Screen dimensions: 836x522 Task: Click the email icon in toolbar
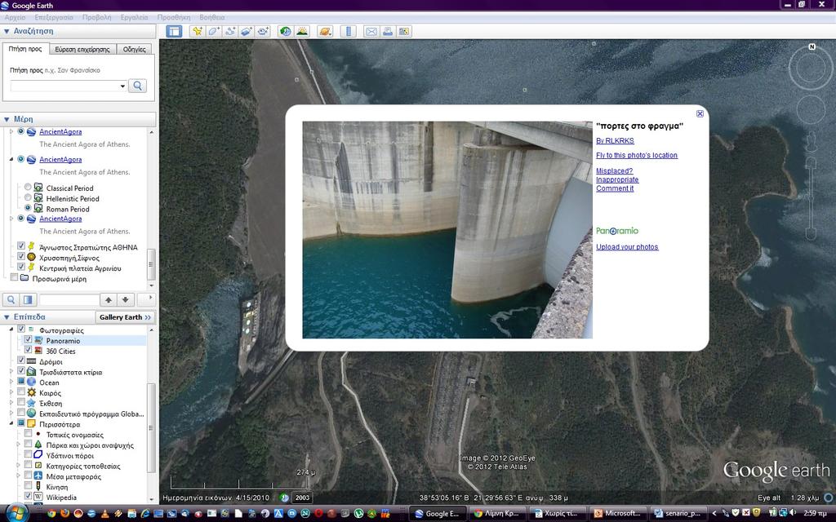coord(371,32)
